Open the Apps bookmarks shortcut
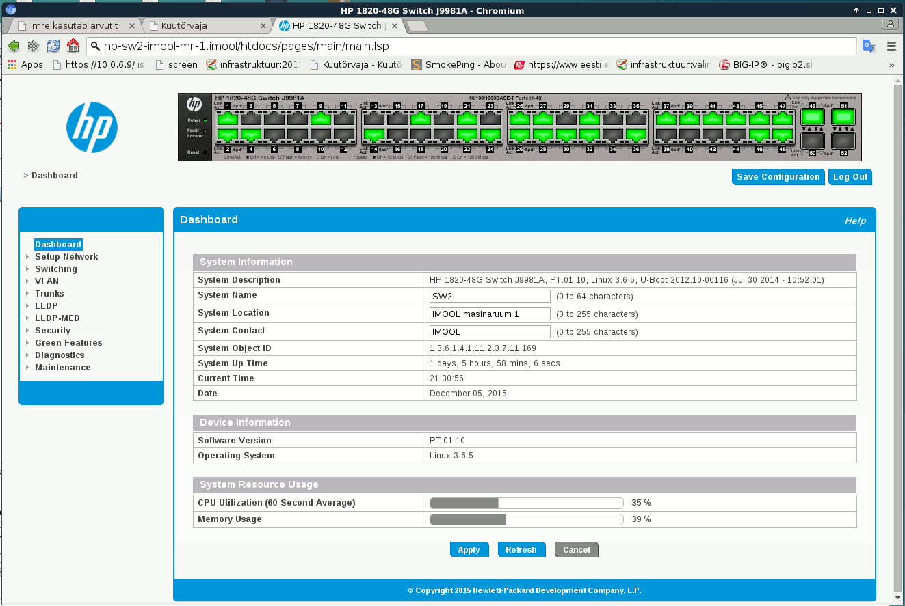The height and width of the screenshot is (606, 905). (25, 65)
